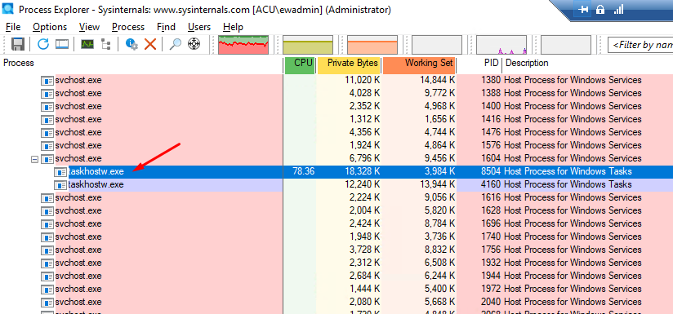
Task: Sort by the PID column header
Action: (x=480, y=64)
